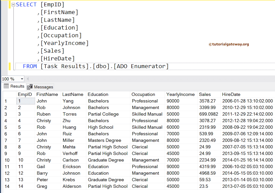This screenshot has width=275, height=193.
Task: Click the cell containing Ruben Torres's Sales value
Action: [209, 114]
